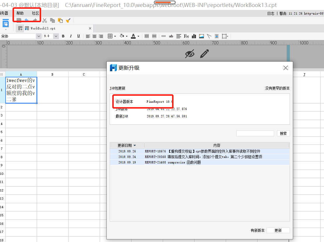The width and height of the screenshot is (324, 242).
Task: Click the search input field in dialog
Action: click(255, 133)
